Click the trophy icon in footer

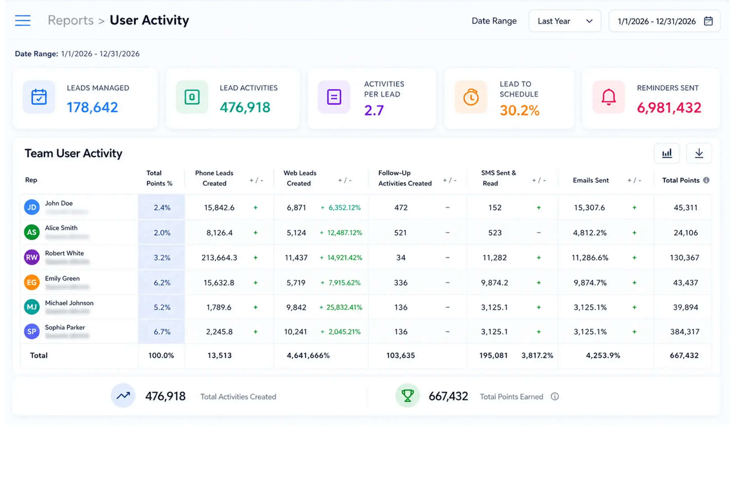[407, 396]
